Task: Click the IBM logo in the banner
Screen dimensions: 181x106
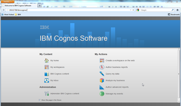Action: click(45, 27)
